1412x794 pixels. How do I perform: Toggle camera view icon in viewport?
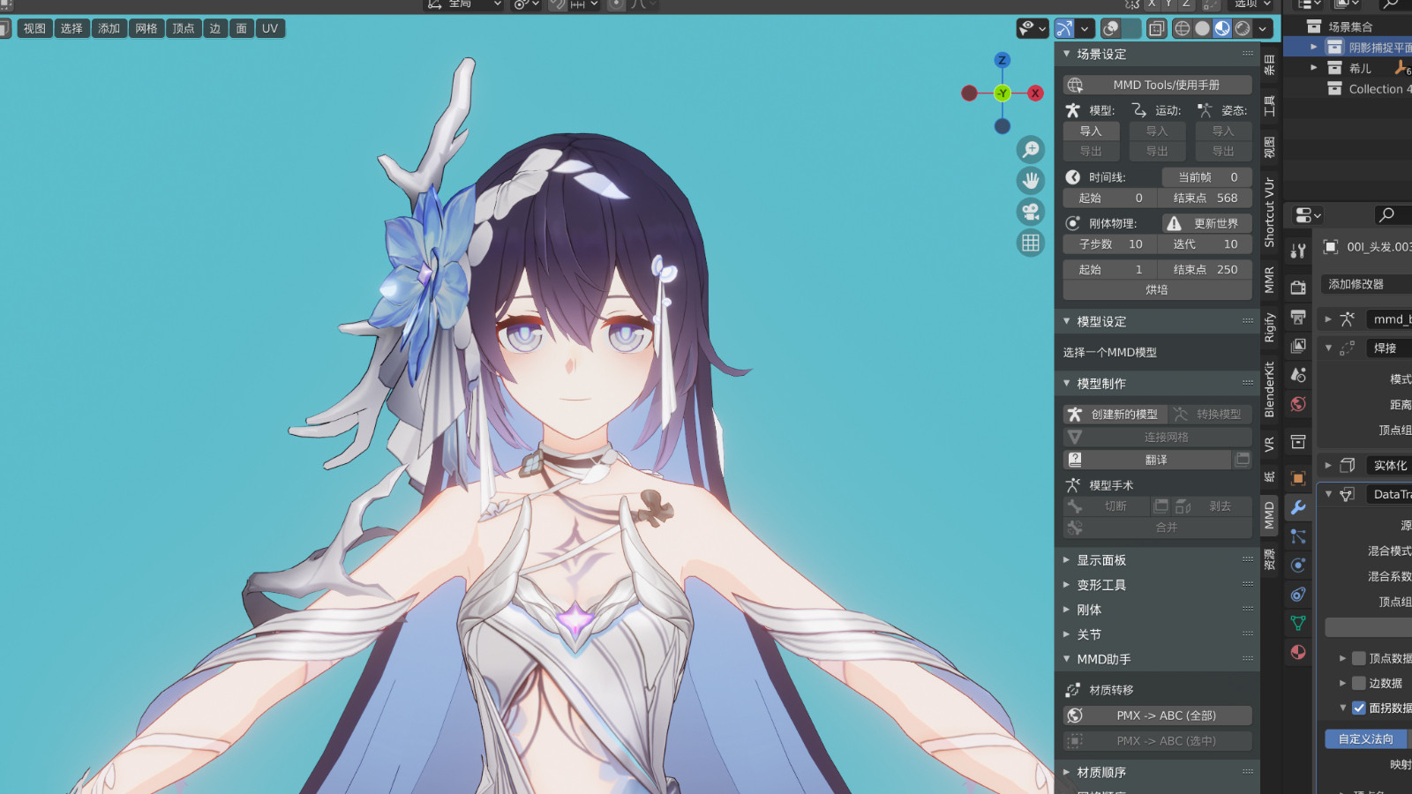point(1030,212)
